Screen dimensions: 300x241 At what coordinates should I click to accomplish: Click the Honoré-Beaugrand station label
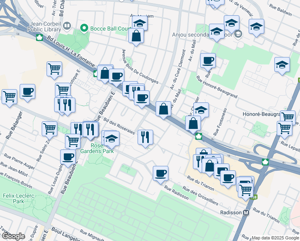261,114
